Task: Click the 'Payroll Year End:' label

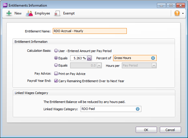Action: tap(39, 81)
